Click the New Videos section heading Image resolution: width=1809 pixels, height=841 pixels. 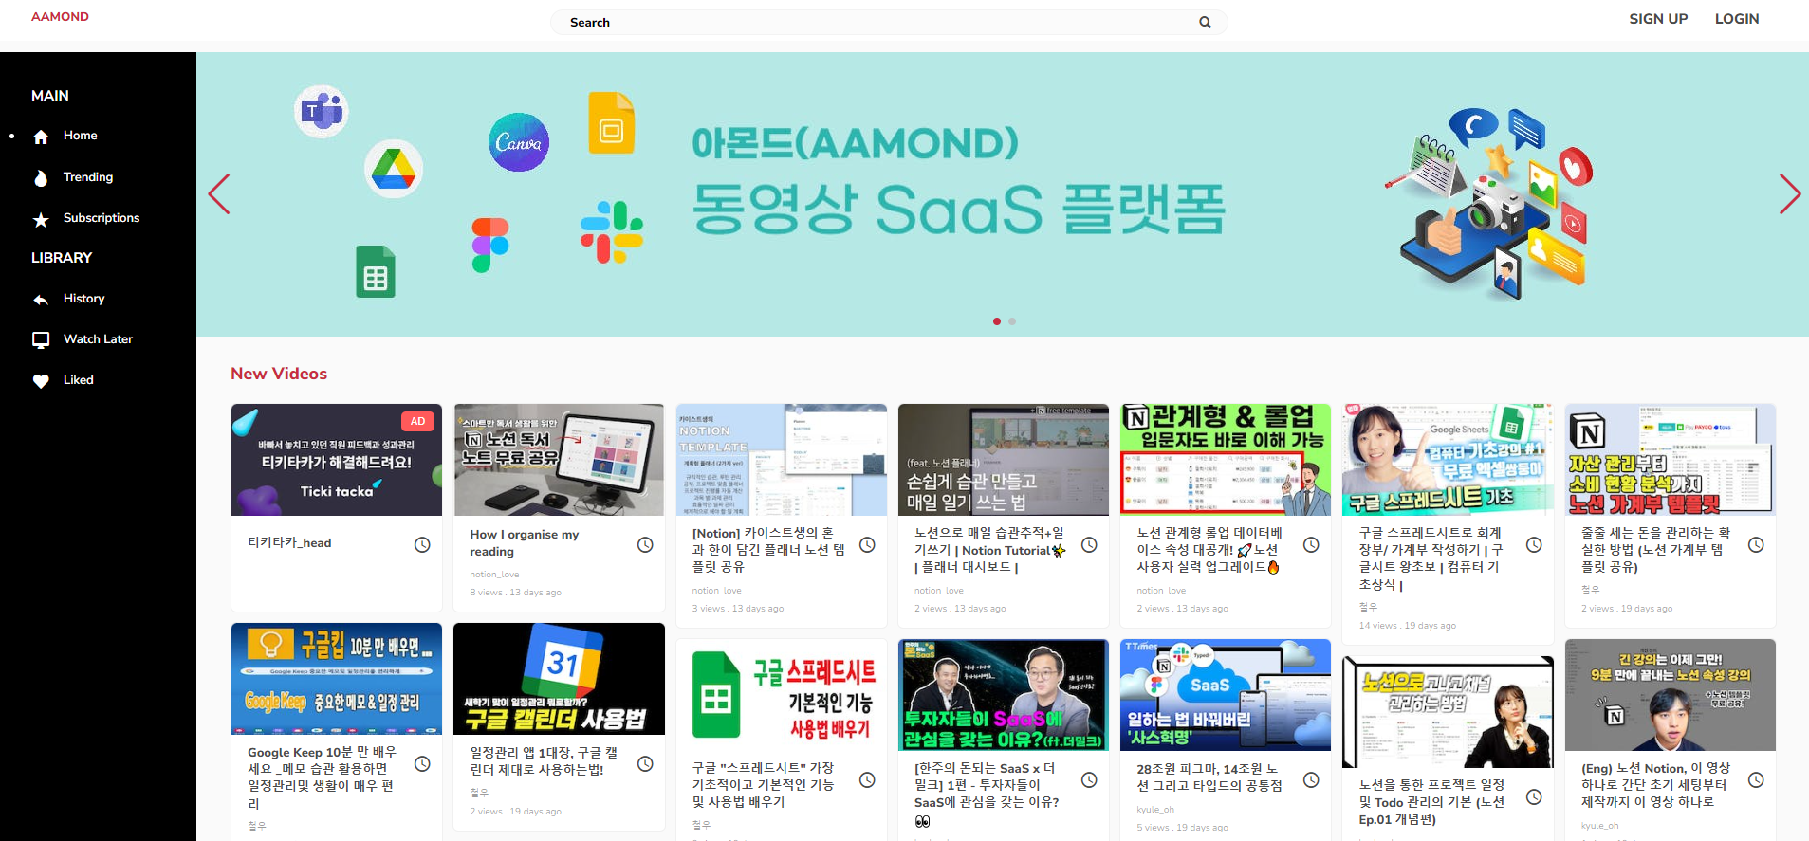tap(279, 374)
